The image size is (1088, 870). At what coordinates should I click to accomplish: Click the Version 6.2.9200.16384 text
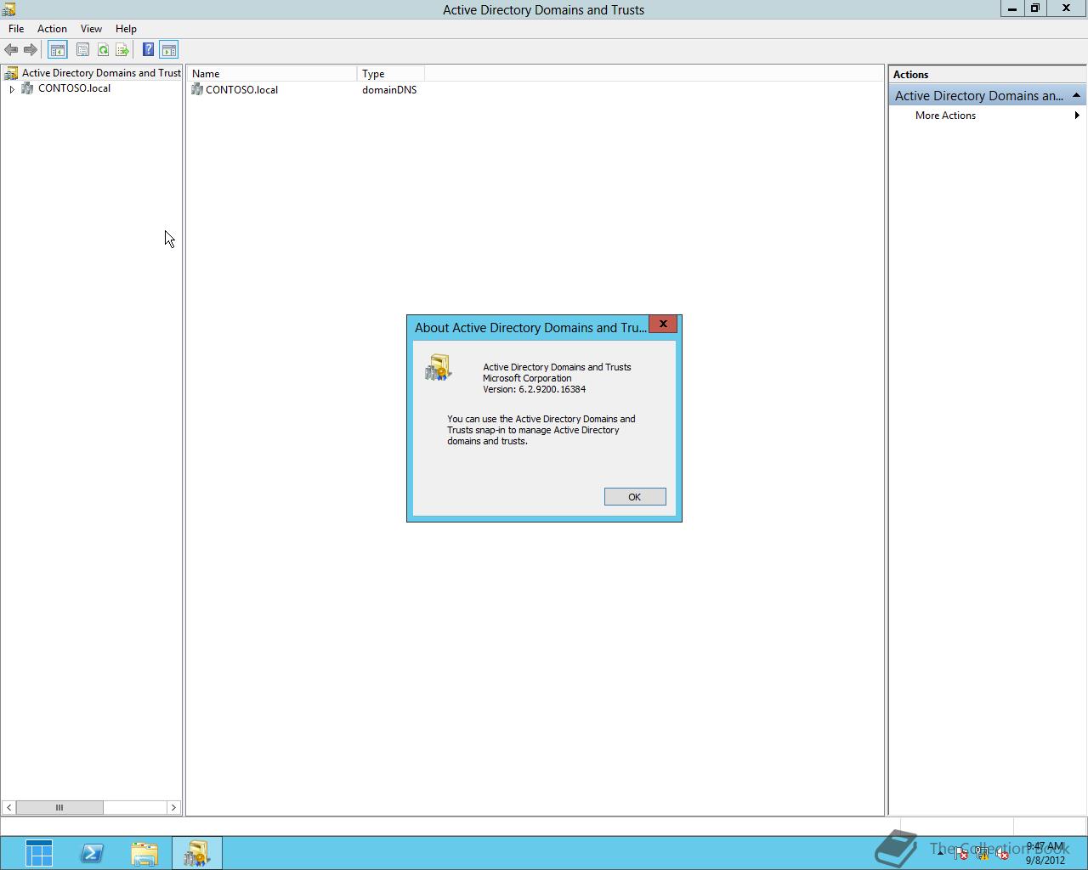pos(535,389)
